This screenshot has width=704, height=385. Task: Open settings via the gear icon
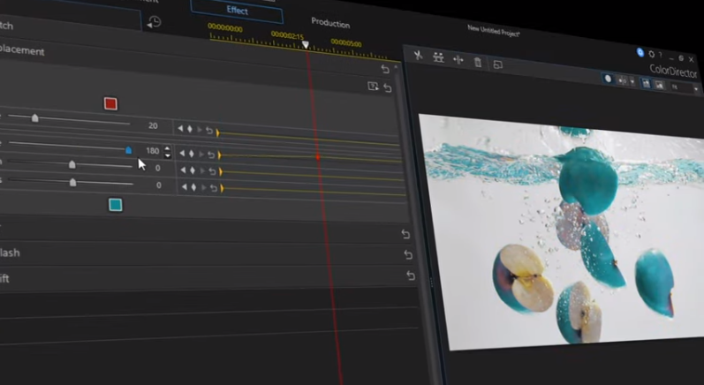pyautogui.click(x=652, y=54)
